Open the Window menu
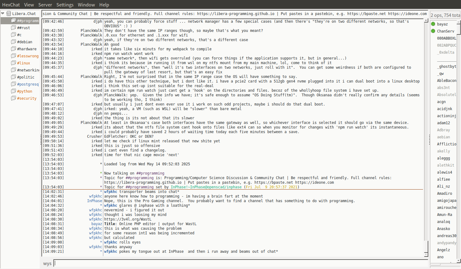The height and width of the screenshot is (269, 461). click(x=86, y=5)
